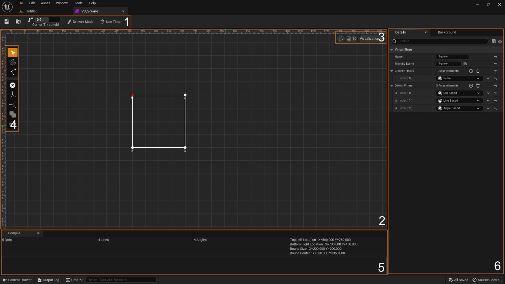Reset the Name property to default
Viewport: 505px width, 284px height.
pyautogui.click(x=496, y=57)
